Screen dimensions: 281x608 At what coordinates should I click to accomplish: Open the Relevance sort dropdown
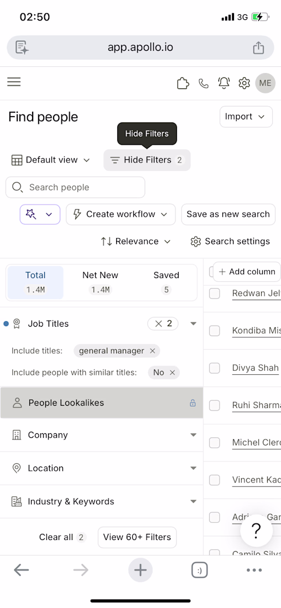[x=136, y=242]
